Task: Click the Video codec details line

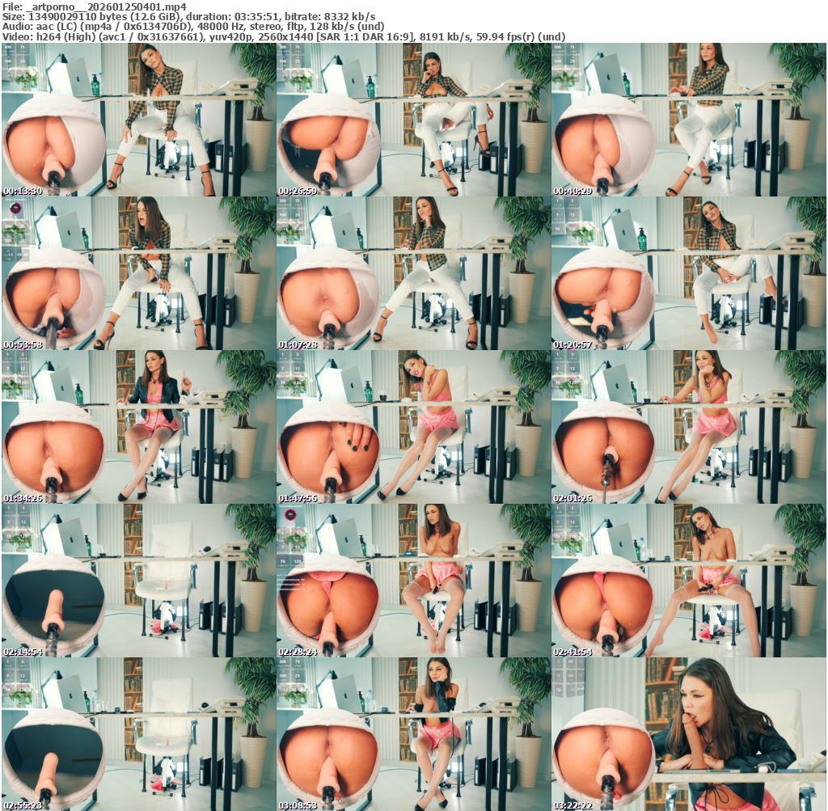Action: (283, 37)
